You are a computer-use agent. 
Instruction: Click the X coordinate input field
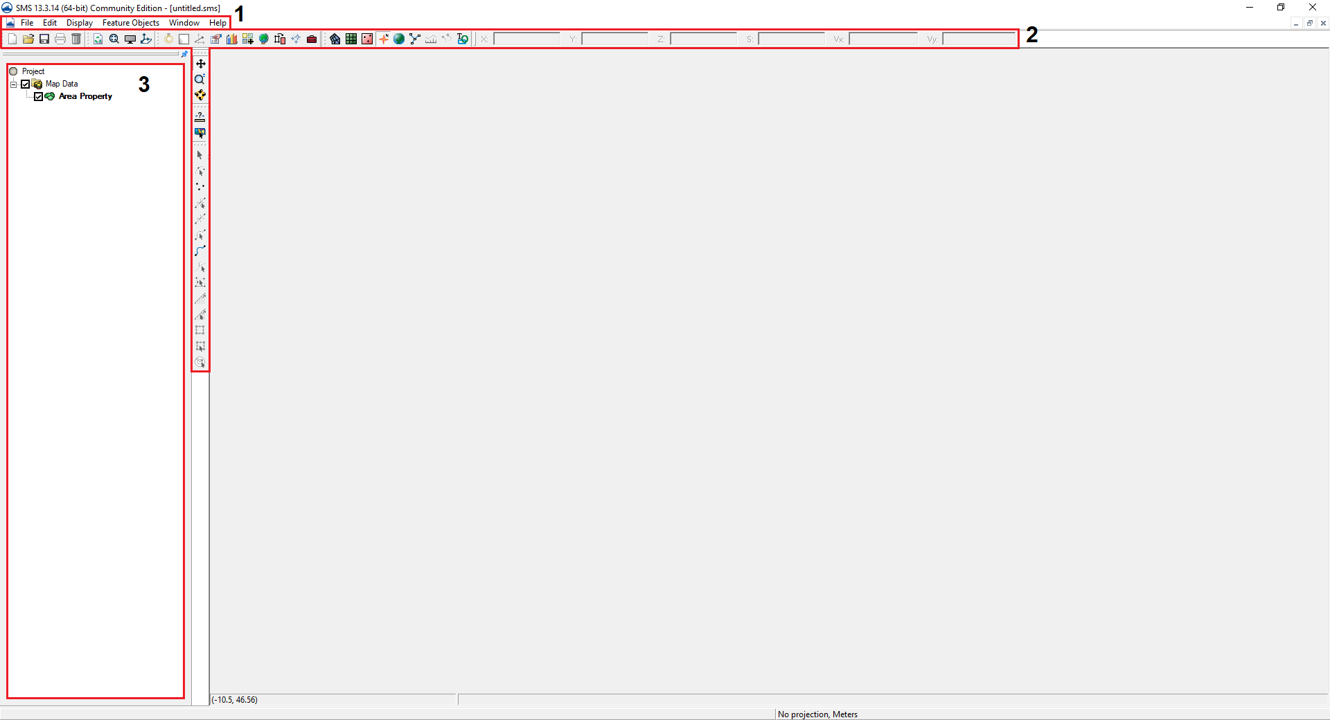click(526, 39)
